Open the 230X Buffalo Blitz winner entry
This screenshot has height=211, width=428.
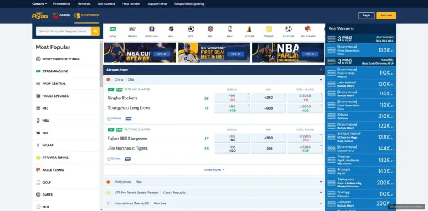pos(361,203)
